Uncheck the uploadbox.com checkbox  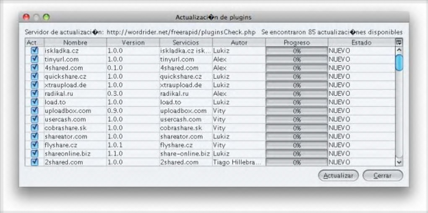tap(34, 110)
